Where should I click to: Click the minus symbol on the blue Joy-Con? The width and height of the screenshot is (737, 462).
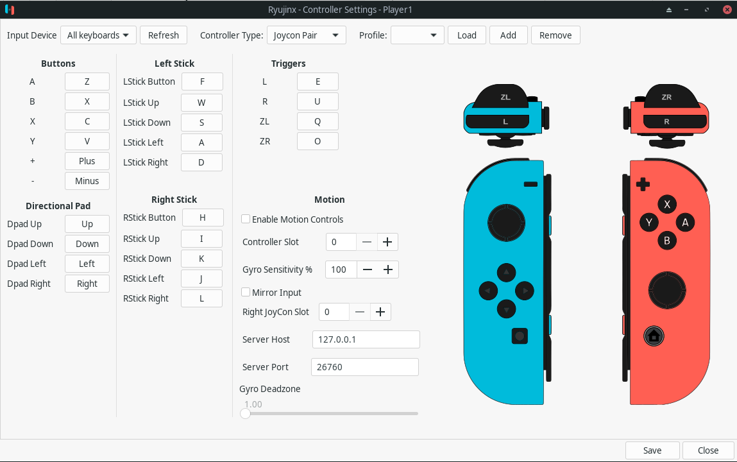(530, 184)
